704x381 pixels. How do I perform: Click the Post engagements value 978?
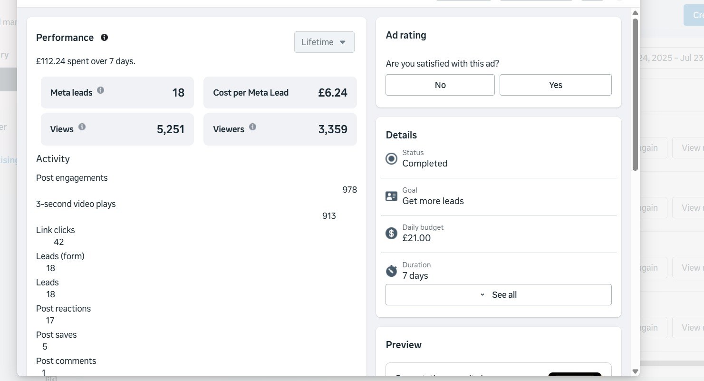point(349,190)
